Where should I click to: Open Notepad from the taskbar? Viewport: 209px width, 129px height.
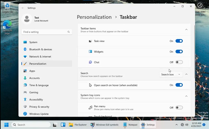tap(130, 125)
